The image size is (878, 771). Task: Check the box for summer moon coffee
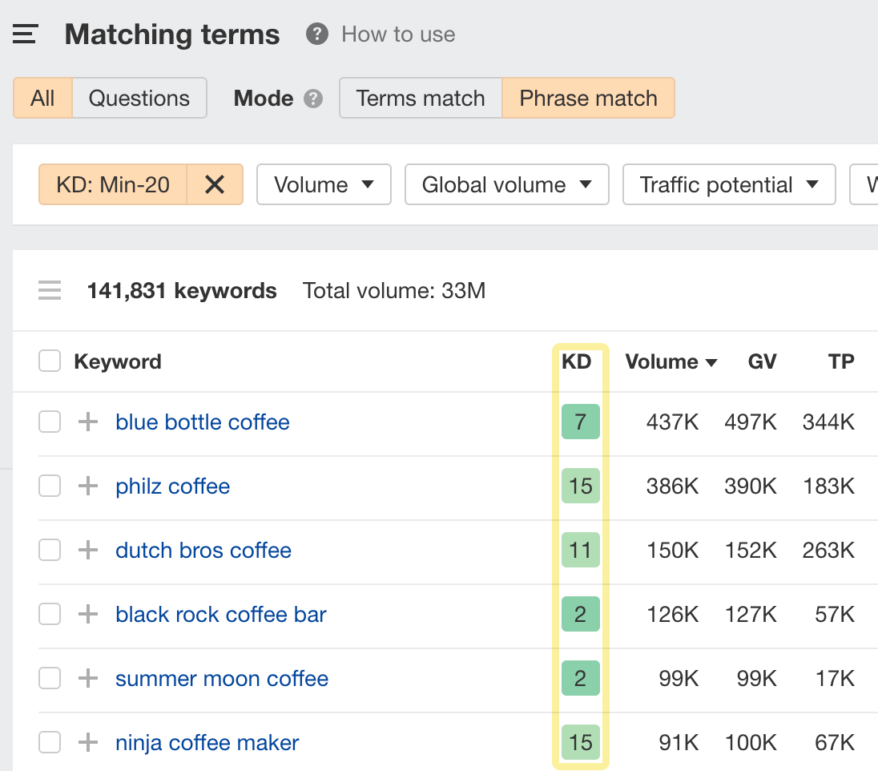[x=49, y=678]
